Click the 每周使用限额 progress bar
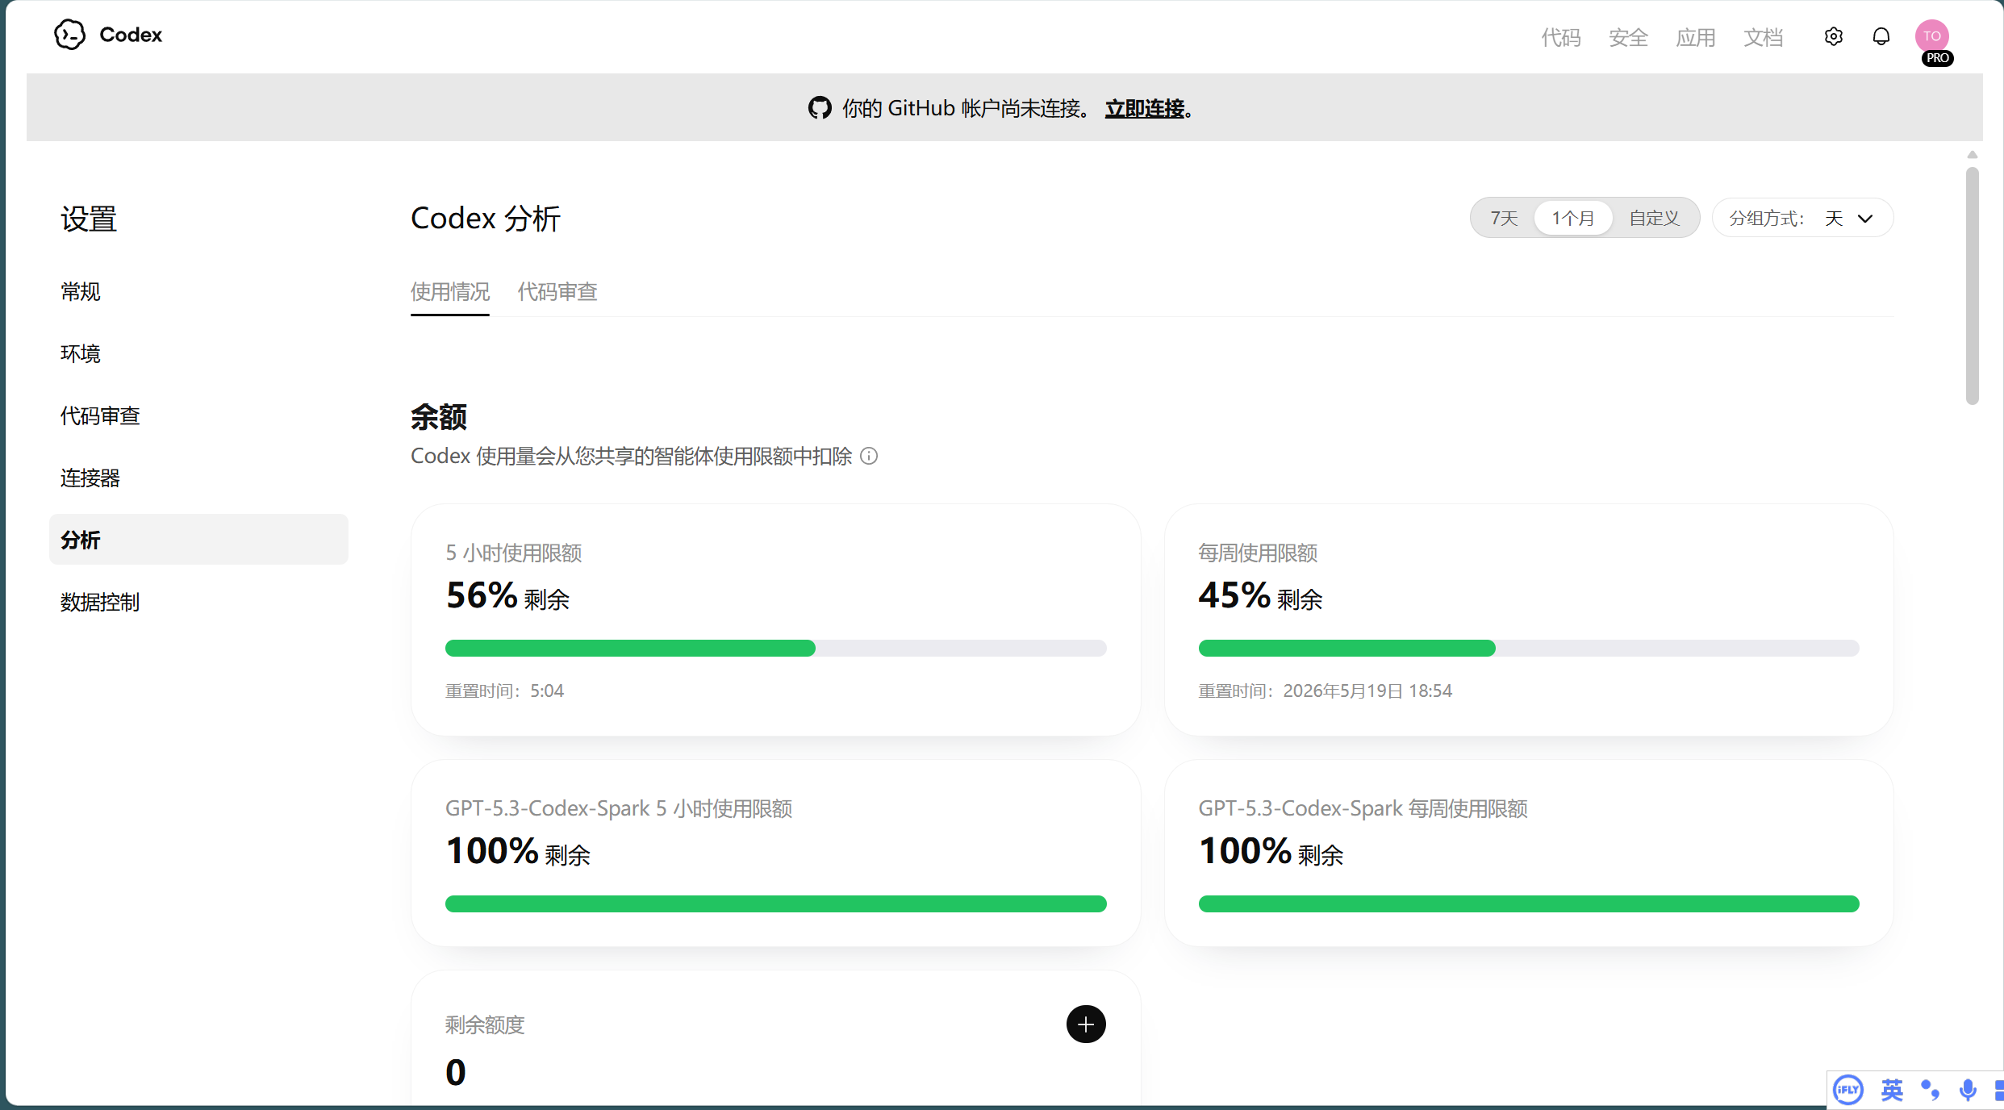Image resolution: width=2004 pixels, height=1110 pixels. 1529,649
